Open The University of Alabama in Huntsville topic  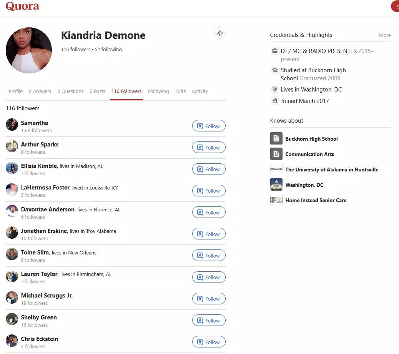tap(332, 170)
